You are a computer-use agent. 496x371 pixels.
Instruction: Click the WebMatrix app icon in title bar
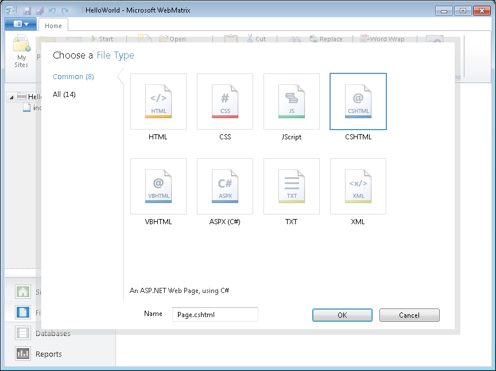coord(11,10)
